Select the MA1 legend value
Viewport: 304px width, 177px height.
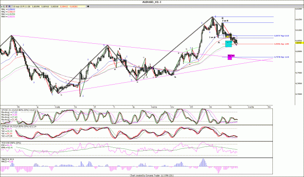[11, 9]
